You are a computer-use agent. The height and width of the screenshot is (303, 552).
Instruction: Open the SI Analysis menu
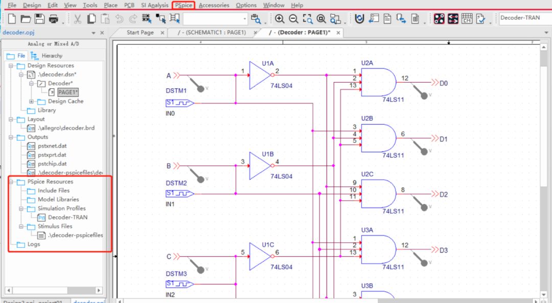tap(154, 5)
